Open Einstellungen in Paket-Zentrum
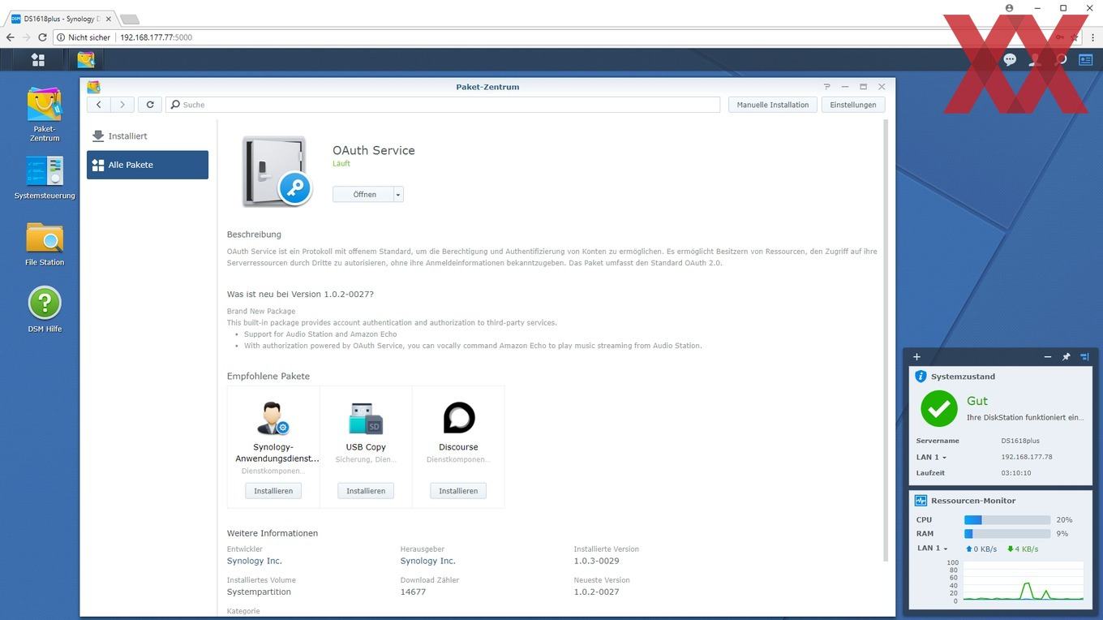Image resolution: width=1103 pixels, height=620 pixels. coord(853,105)
